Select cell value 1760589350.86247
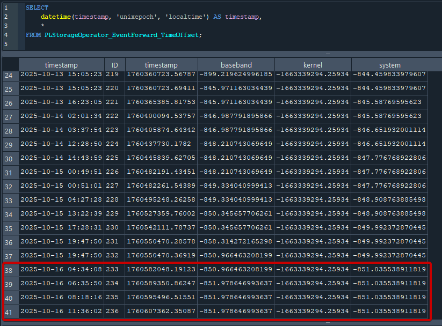The width and height of the screenshot is (442, 326). point(161,283)
